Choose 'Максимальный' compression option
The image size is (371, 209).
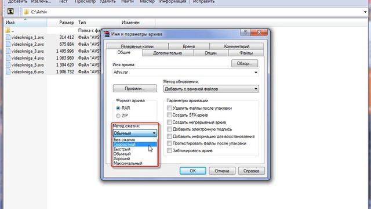[x=134, y=163]
